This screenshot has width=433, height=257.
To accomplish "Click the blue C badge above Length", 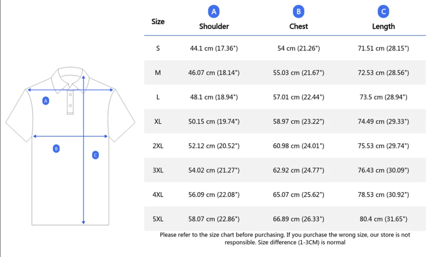I will coord(383,11).
